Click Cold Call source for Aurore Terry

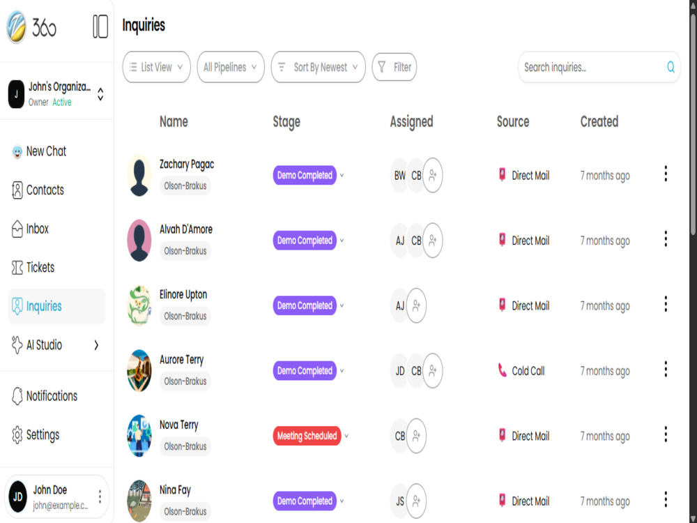click(x=521, y=371)
